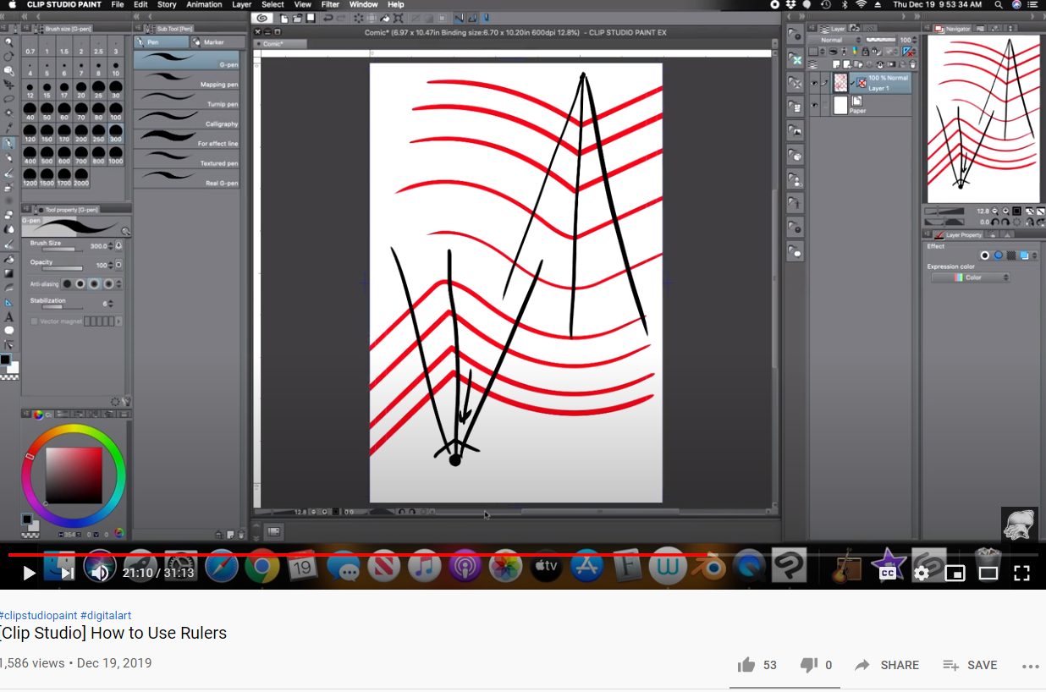Click the timeline icon below canvas
This screenshot has height=692, width=1046.
pyautogui.click(x=273, y=531)
